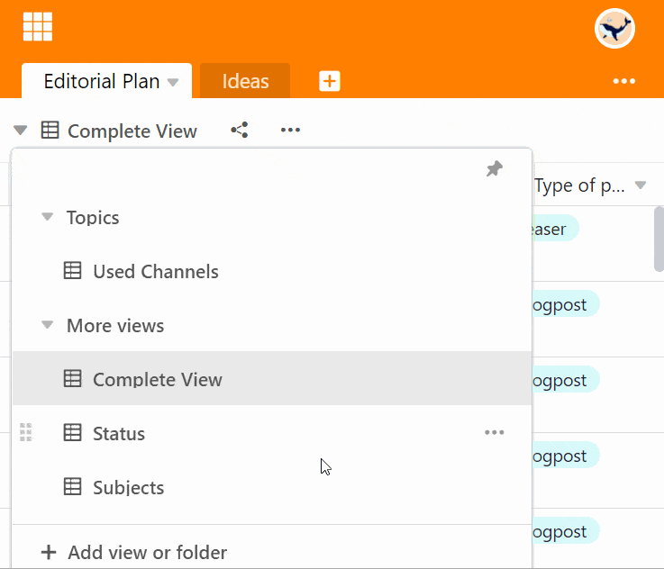Open Editorial Plan tab dropdown arrow
664x569 pixels.
pyautogui.click(x=173, y=82)
